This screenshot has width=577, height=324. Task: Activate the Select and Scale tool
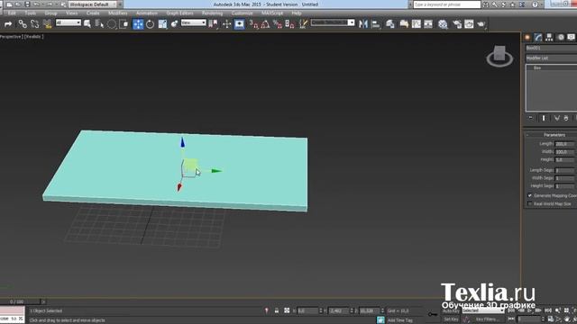[162, 24]
